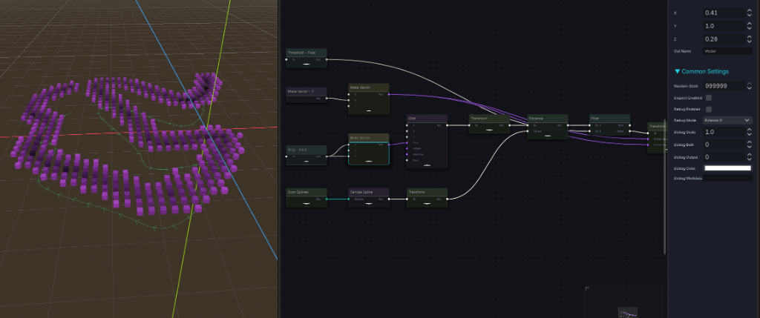Screen dimensions: 760x318
Task: Select the Grid node header
Action: tap(427, 119)
